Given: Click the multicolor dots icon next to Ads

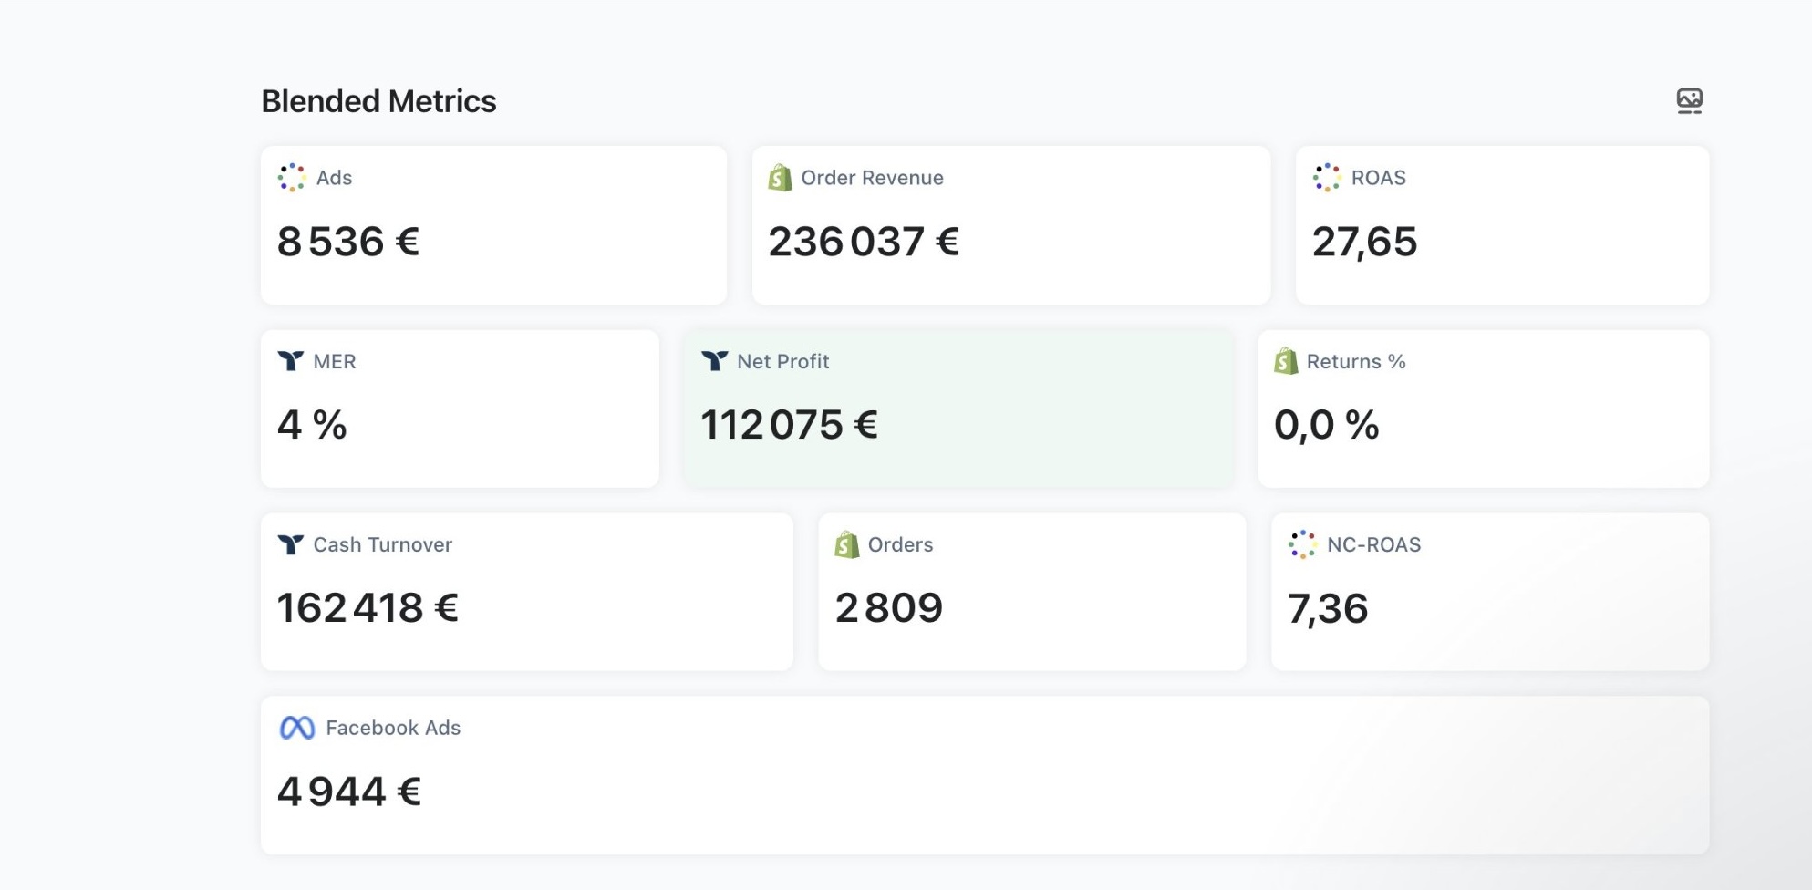Looking at the screenshot, I should [x=292, y=178].
